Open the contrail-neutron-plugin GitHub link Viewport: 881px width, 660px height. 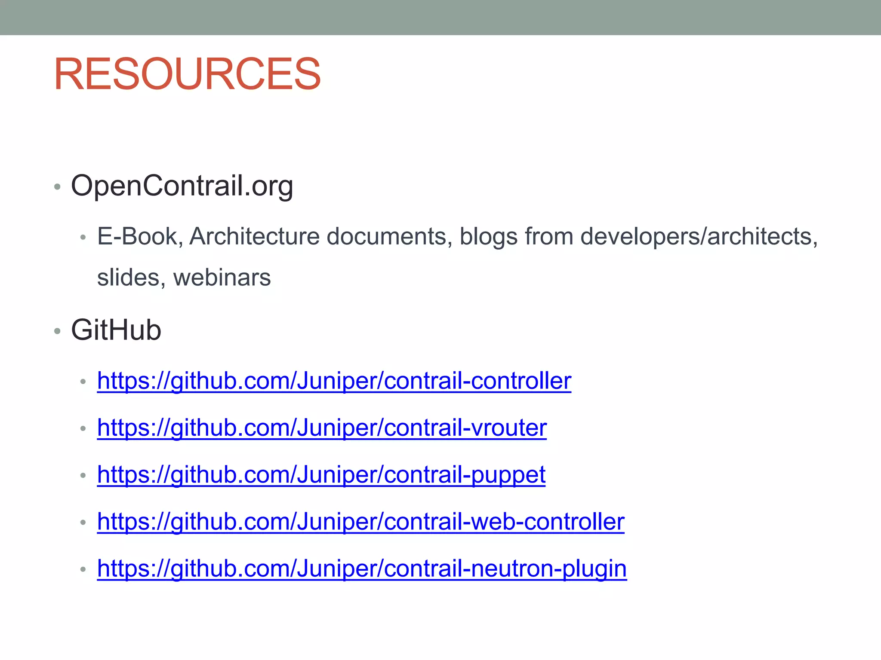pyautogui.click(x=362, y=568)
